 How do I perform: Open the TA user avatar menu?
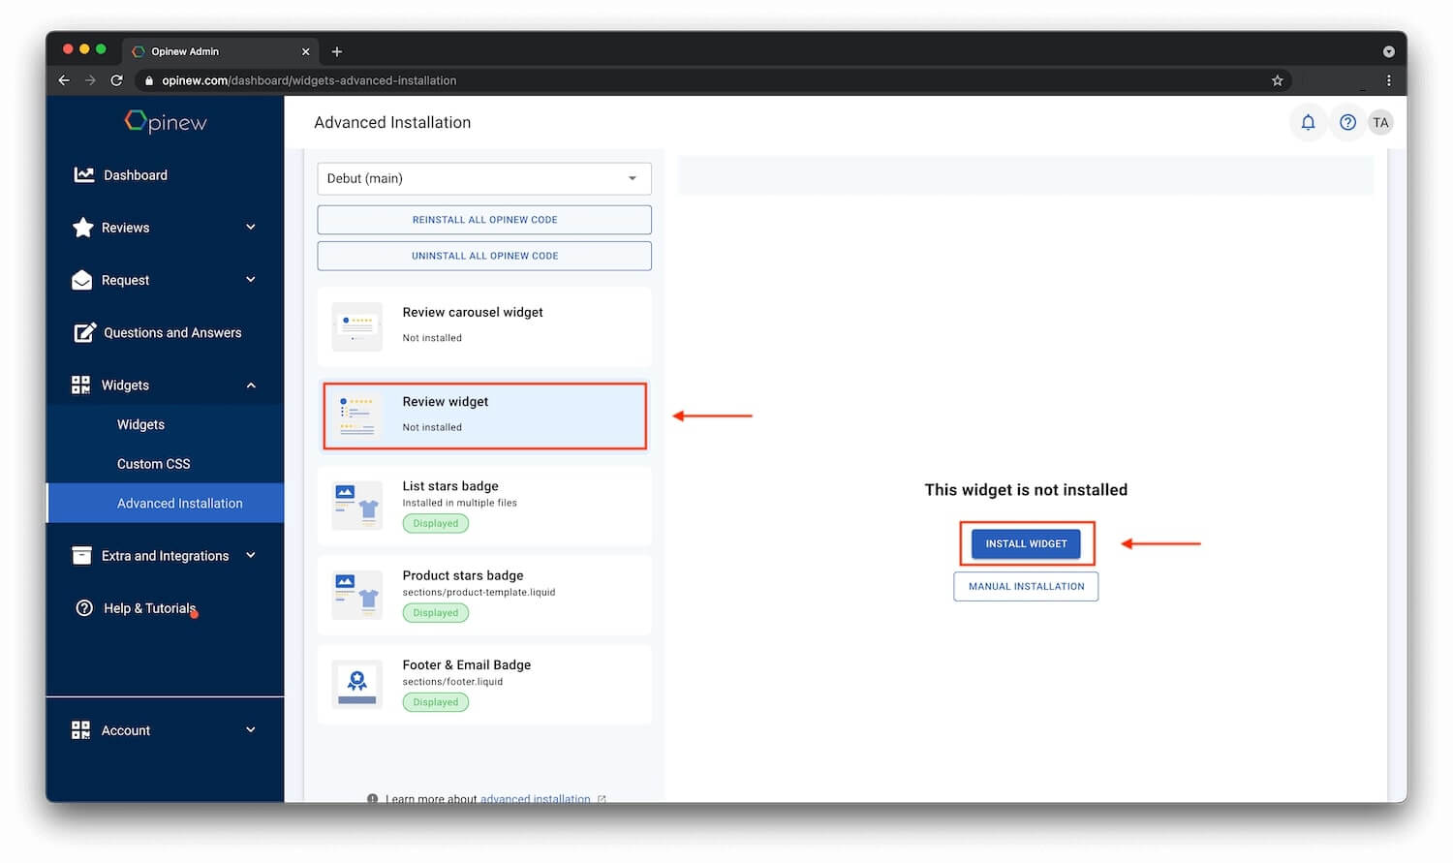[1380, 122]
